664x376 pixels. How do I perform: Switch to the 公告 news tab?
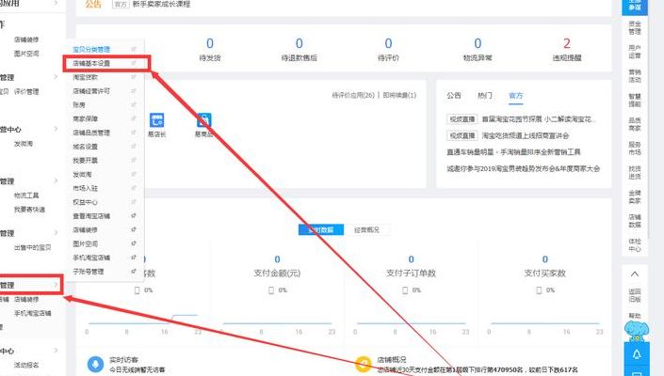coord(454,96)
